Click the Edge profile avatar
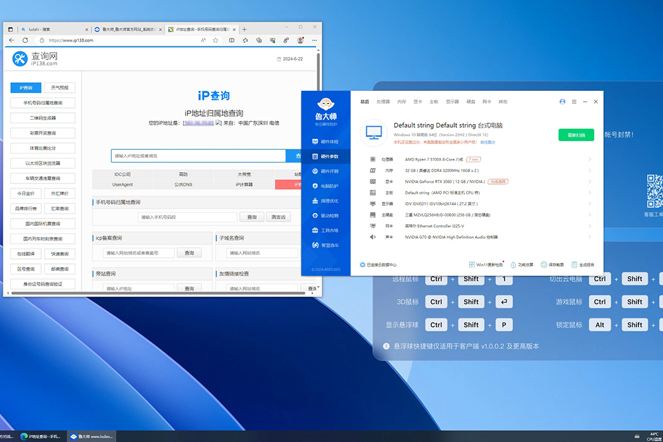663x442 pixels. (x=300, y=40)
